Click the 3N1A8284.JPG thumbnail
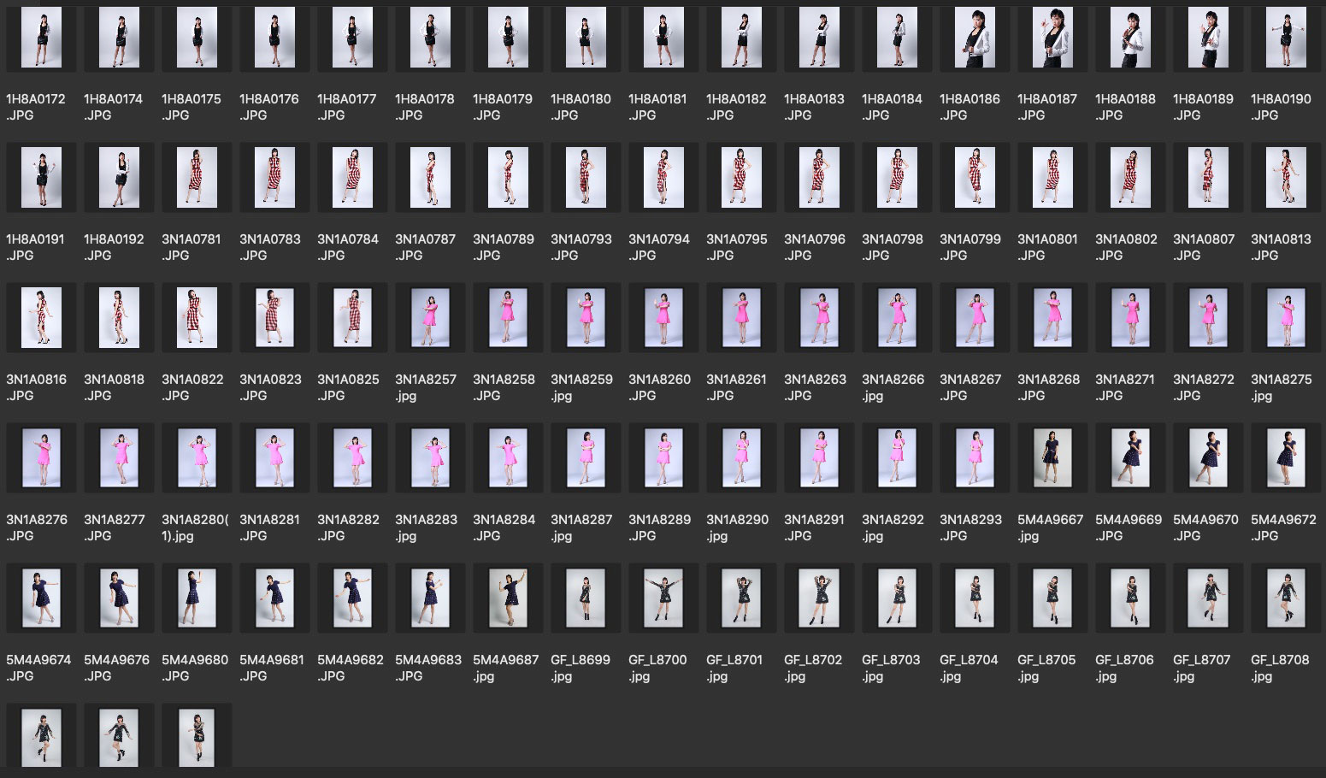Screen dimensions: 1326x778 (x=508, y=458)
